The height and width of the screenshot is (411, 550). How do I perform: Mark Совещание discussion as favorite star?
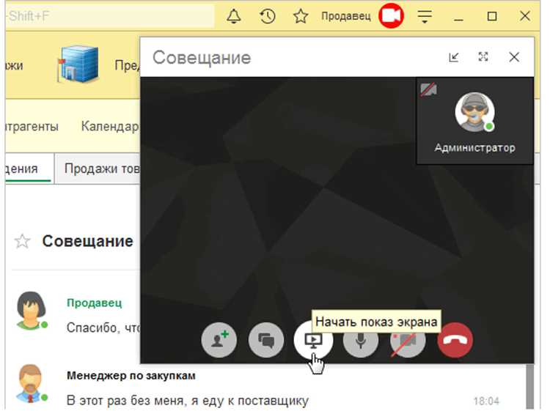[22, 242]
